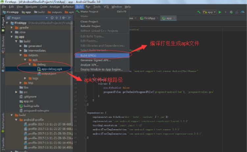Open Project panel gear settings
Screen dimensions: 247x152
pyautogui.click(x=64, y=18)
